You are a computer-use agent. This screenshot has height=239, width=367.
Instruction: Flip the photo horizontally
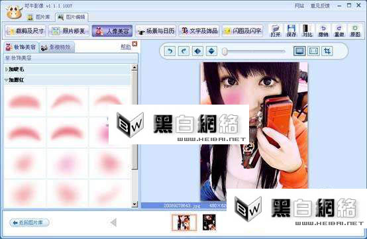[x=197, y=51]
